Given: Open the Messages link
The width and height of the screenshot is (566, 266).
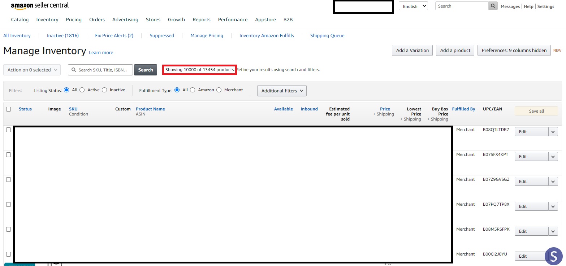Looking at the screenshot, I should pyautogui.click(x=510, y=6).
